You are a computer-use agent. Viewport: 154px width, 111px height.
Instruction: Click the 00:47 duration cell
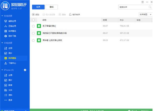click(105, 26)
